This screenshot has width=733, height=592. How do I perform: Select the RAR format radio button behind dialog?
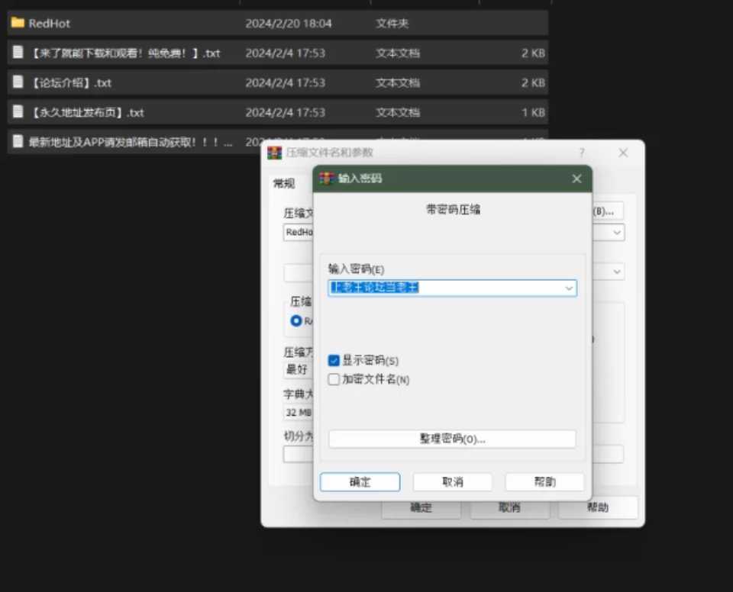coord(296,321)
